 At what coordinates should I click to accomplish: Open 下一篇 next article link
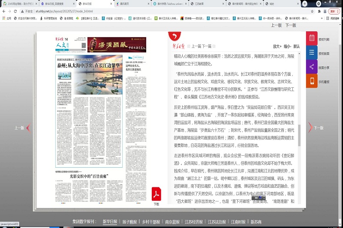pos(206,46)
